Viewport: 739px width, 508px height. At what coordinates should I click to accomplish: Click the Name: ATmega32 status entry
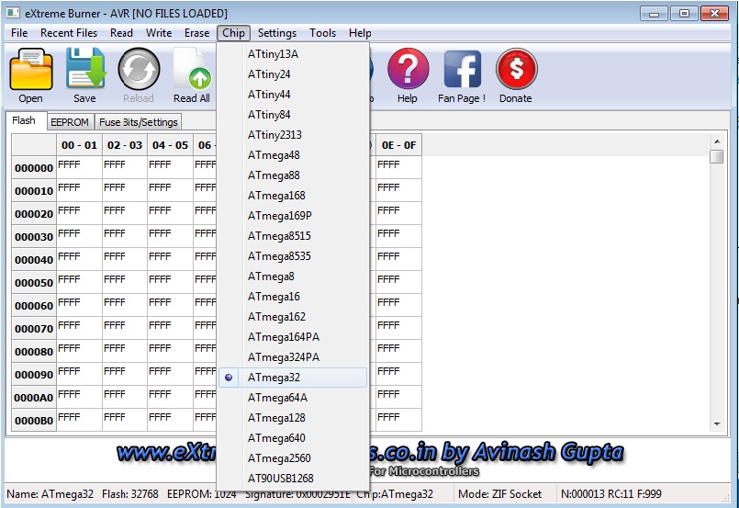point(50,494)
